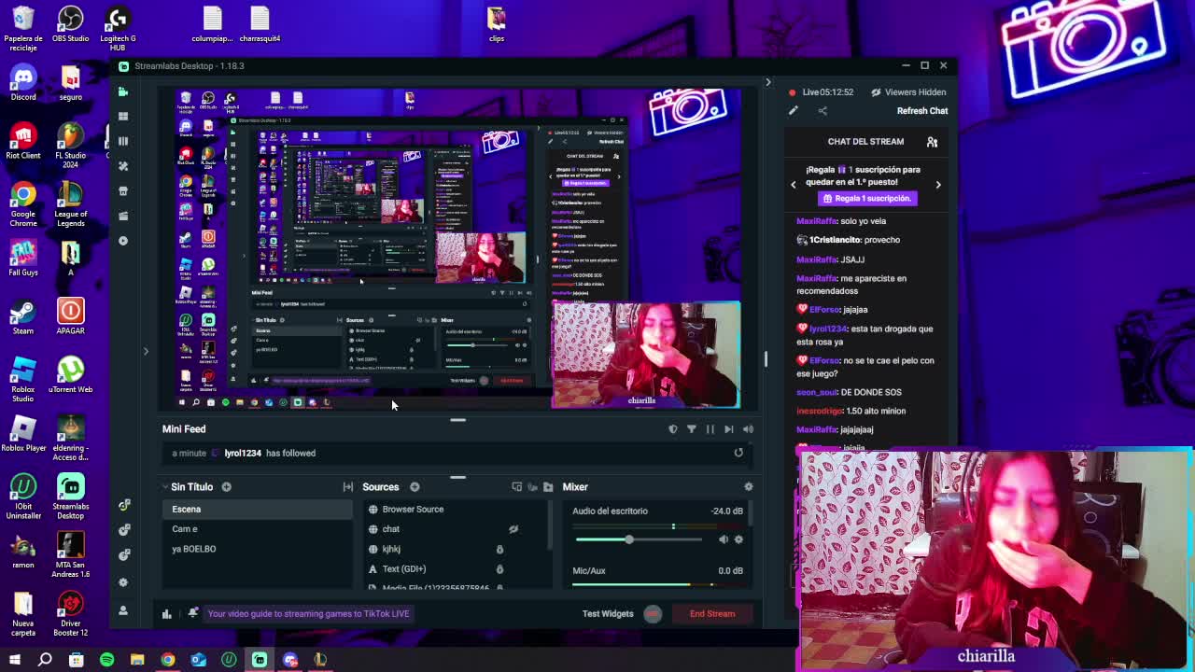Open the Mixer advanced settings gear
Screen dimensions: 1195x672
pyautogui.click(x=748, y=486)
